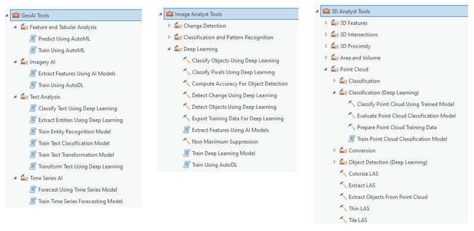The image size is (474, 231).
Task: Click the GeoAI Tools toolbox icon
Action: pyautogui.click(x=16, y=15)
